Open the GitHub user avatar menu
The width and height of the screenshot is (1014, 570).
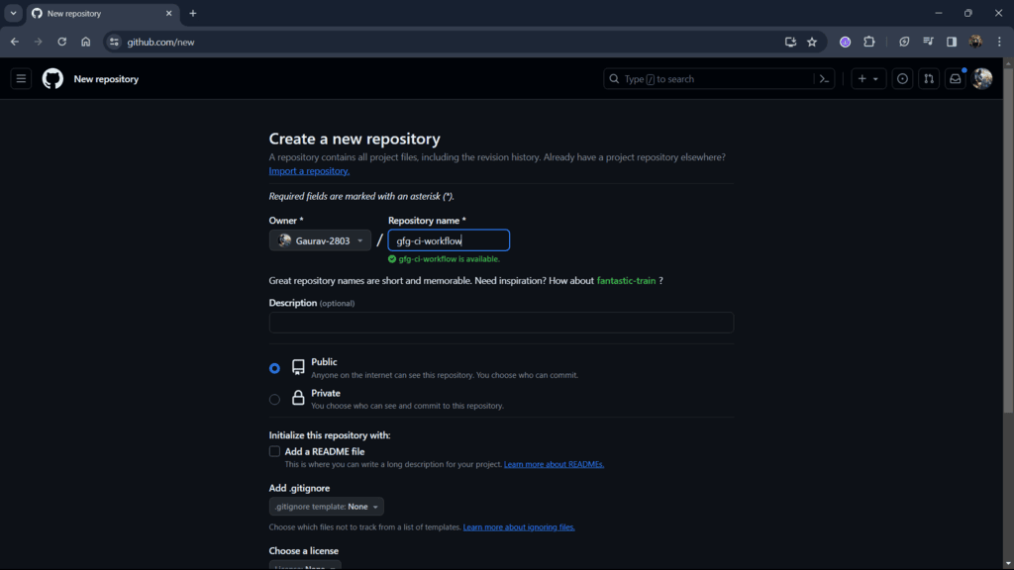(x=981, y=79)
